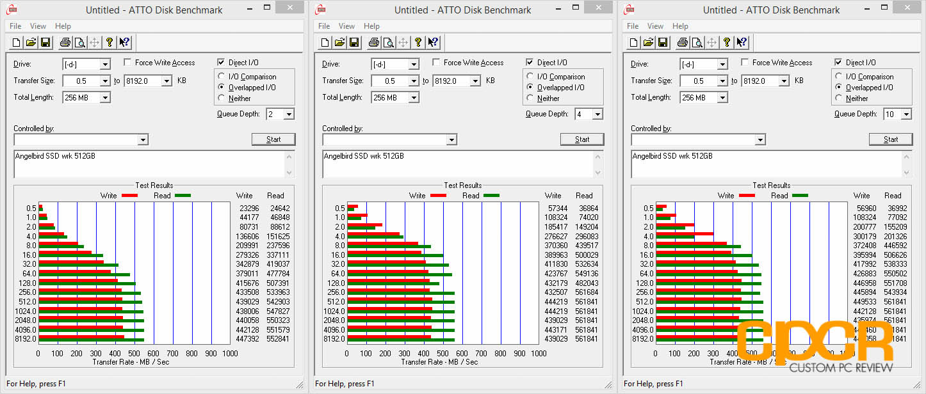The image size is (926, 394).
Task: Enable Force Write Access in Queue Depth 4 window
Action: [x=436, y=63]
